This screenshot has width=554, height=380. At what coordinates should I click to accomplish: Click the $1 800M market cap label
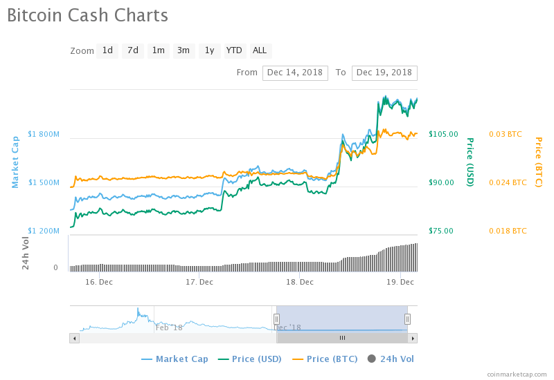(44, 134)
